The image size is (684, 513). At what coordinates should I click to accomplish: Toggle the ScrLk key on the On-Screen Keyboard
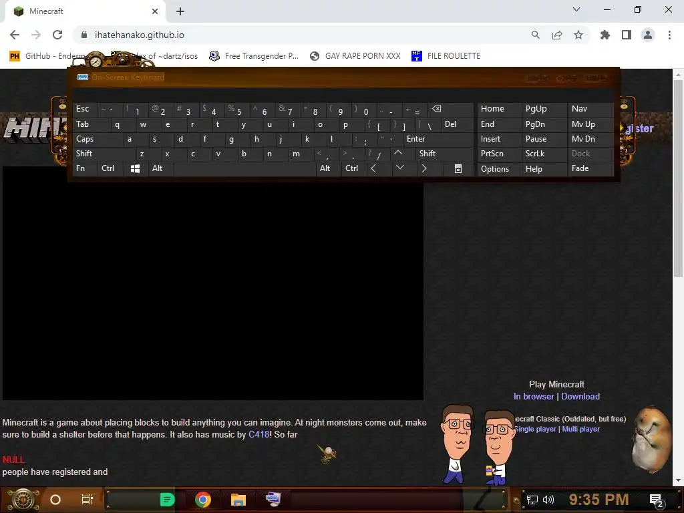[544, 154]
